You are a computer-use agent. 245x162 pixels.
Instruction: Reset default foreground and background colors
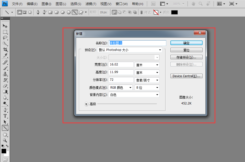point(3,146)
